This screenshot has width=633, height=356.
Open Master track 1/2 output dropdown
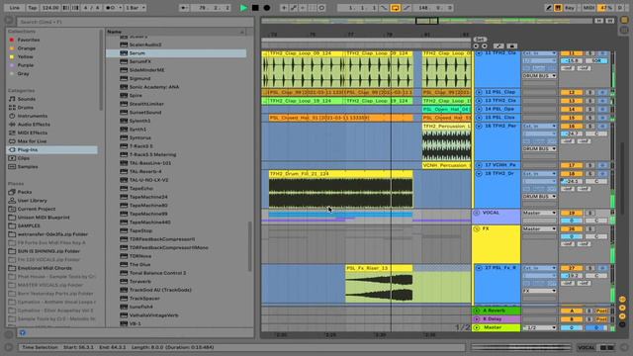[x=539, y=327]
